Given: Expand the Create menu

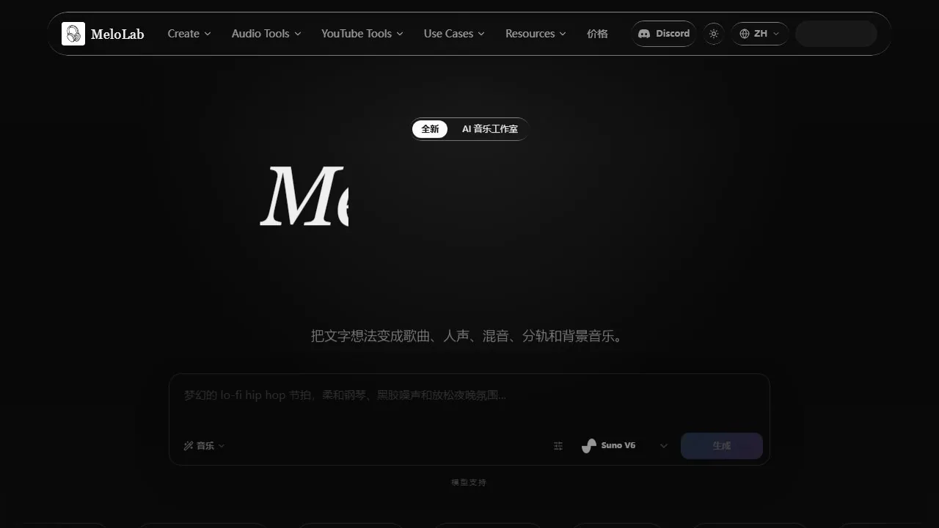Looking at the screenshot, I should tap(189, 34).
